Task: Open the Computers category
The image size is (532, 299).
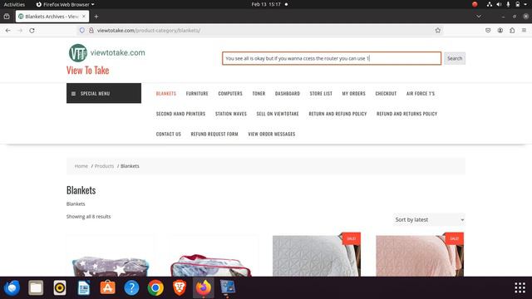Action: (x=230, y=94)
